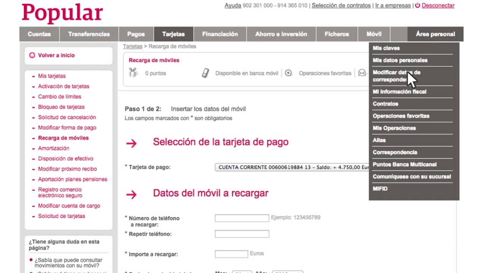Open the Tarjeta de pago dropdown
The height and width of the screenshot is (273, 485).
pyautogui.click(x=292, y=167)
